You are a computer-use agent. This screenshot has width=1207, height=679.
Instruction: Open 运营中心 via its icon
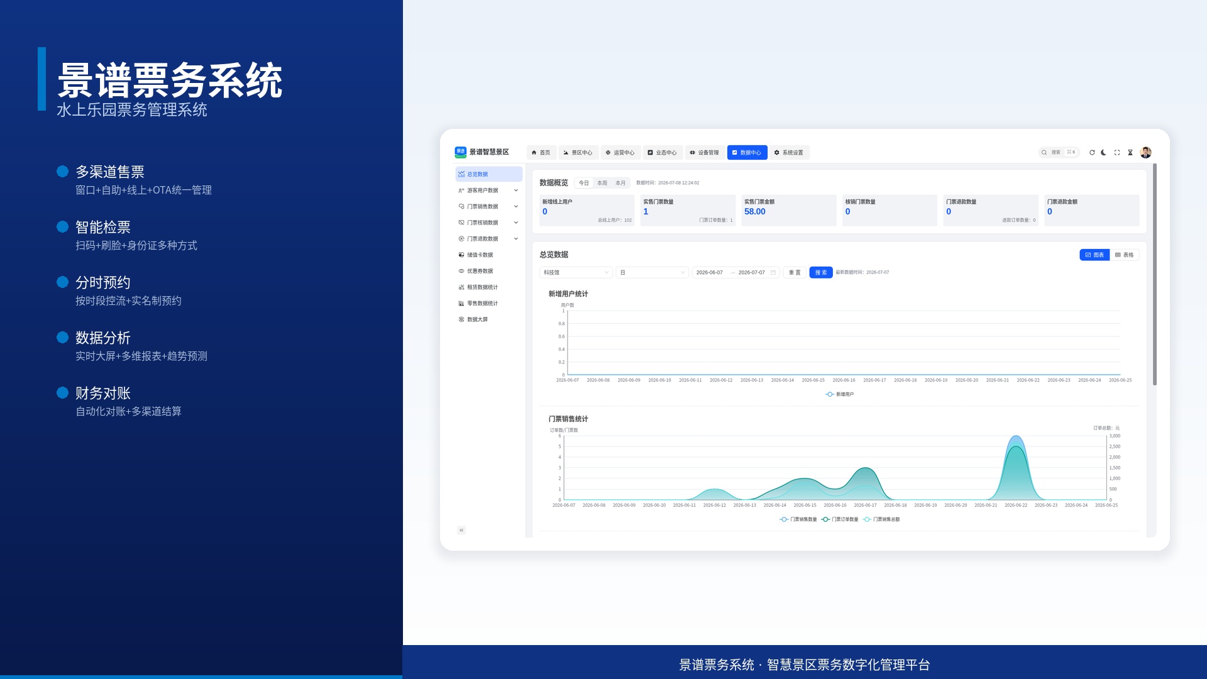[608, 153]
